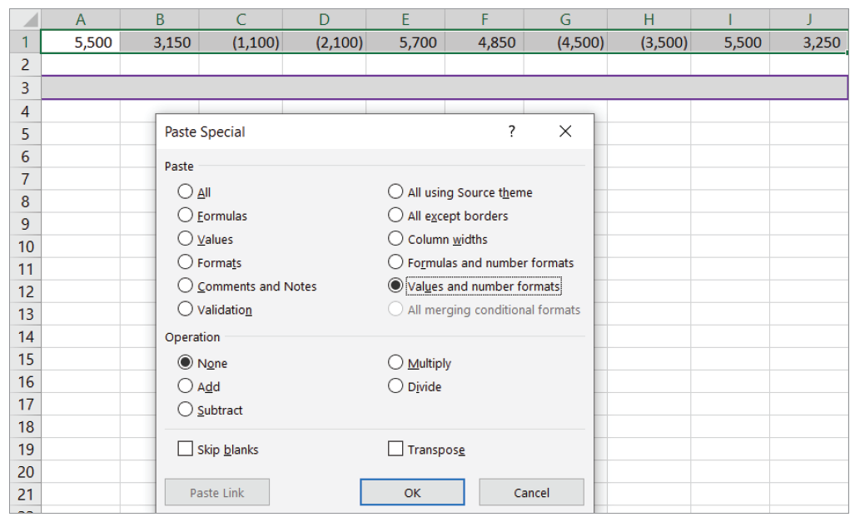This screenshot has width=855, height=522.
Task: Choose the Subtract operation
Action: point(186,410)
